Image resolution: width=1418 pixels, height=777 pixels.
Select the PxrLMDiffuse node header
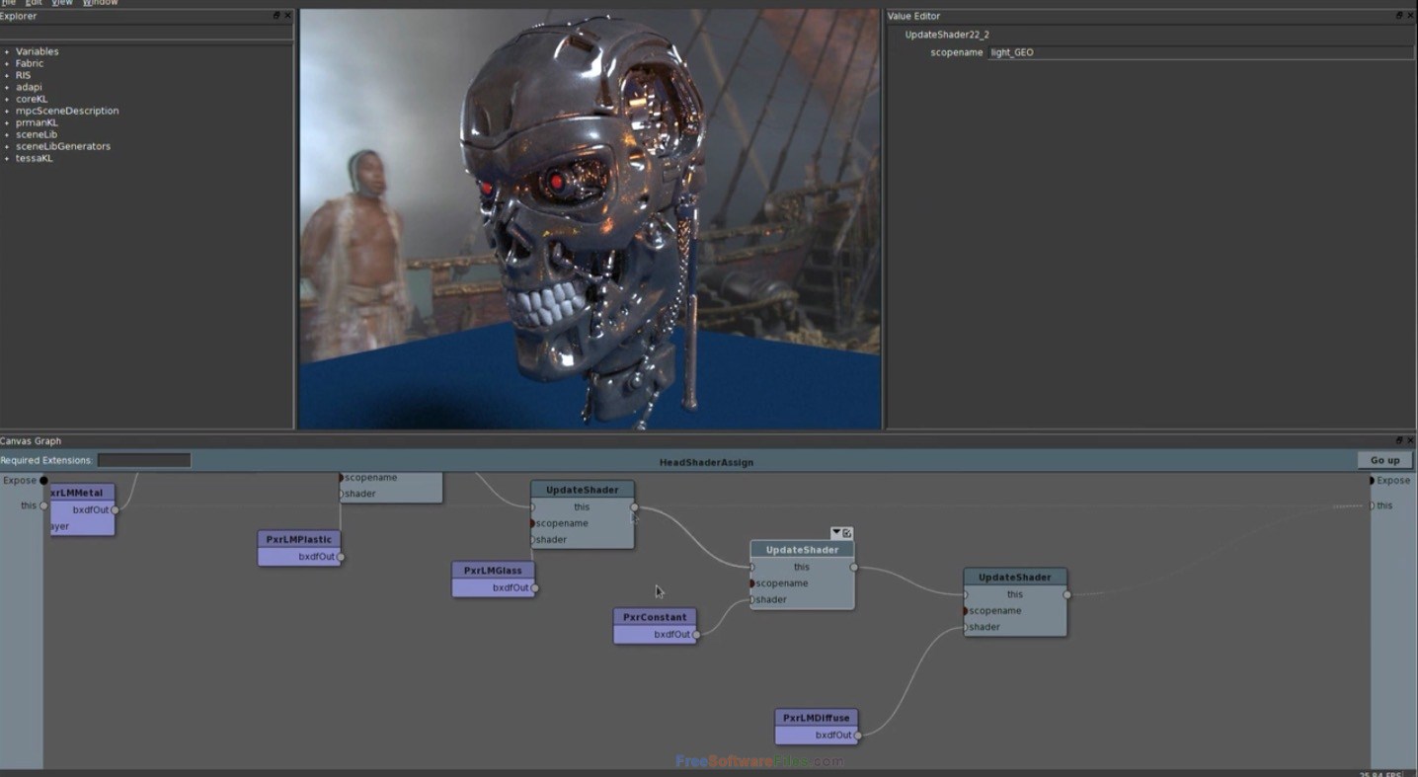(817, 718)
